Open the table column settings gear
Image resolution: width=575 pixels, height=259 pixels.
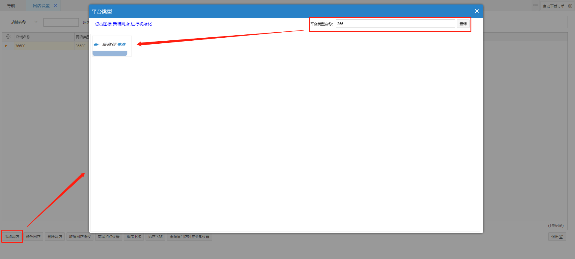pyautogui.click(x=8, y=36)
